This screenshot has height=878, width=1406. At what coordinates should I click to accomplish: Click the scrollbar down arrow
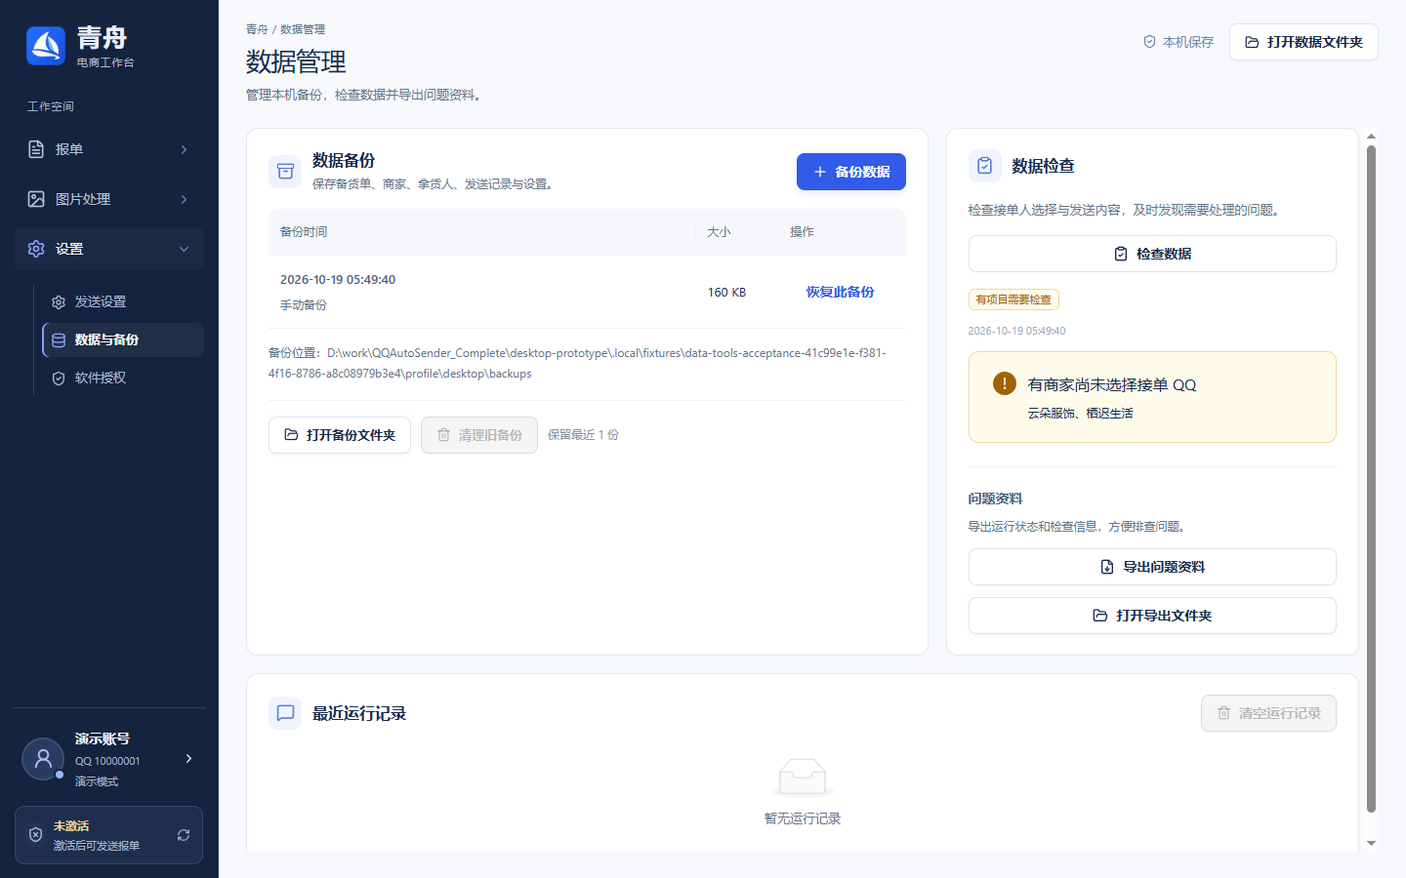click(1371, 843)
